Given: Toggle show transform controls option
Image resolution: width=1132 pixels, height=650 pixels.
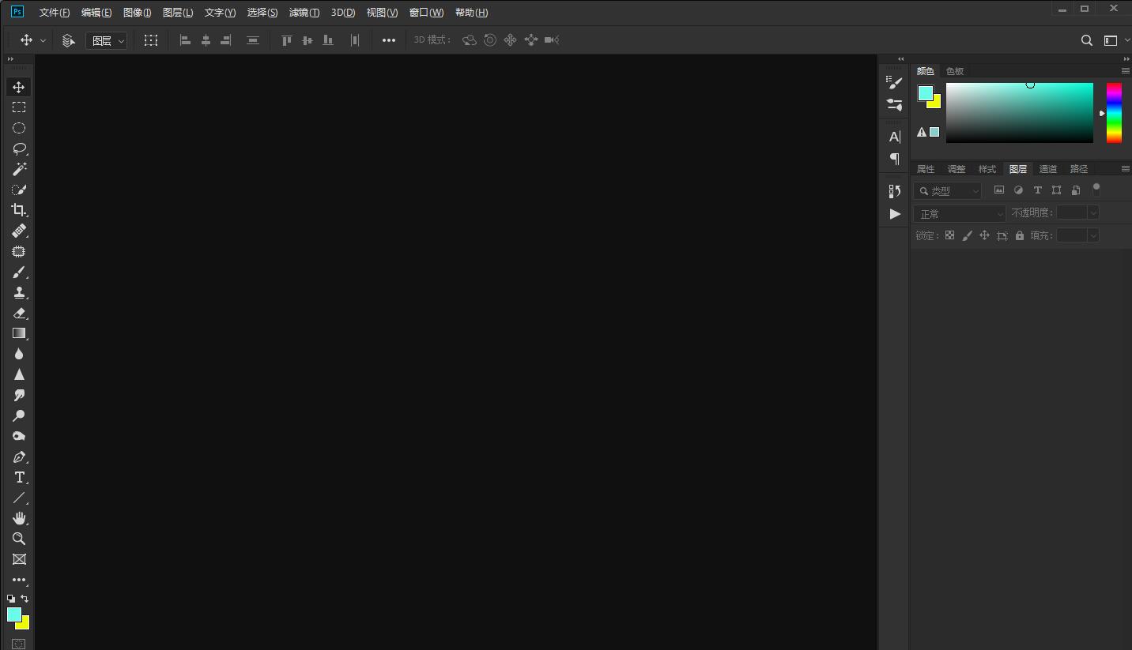Looking at the screenshot, I should click(x=151, y=40).
